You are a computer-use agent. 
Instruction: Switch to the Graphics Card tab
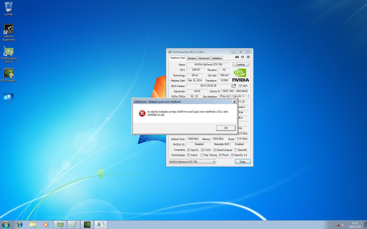tap(178, 58)
